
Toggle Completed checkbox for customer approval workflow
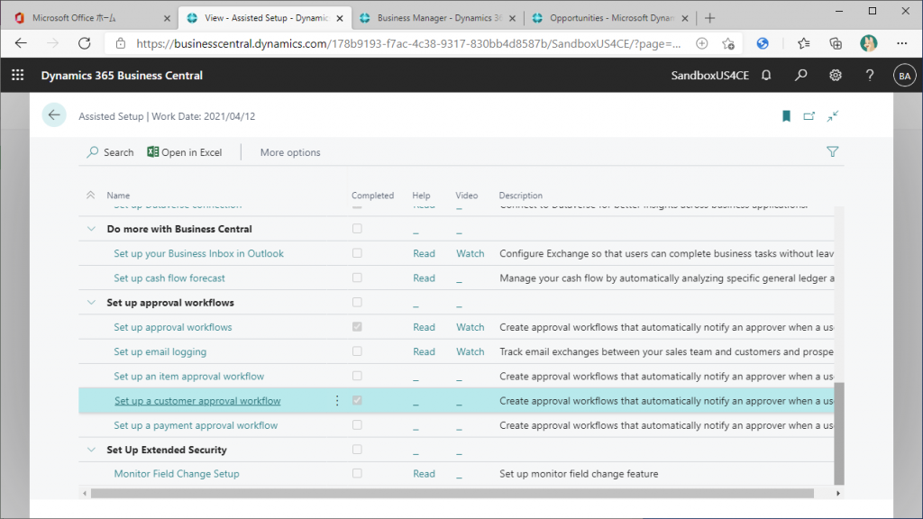tap(357, 400)
